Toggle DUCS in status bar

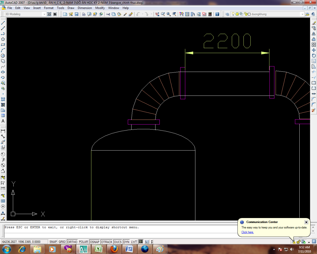point(118,242)
